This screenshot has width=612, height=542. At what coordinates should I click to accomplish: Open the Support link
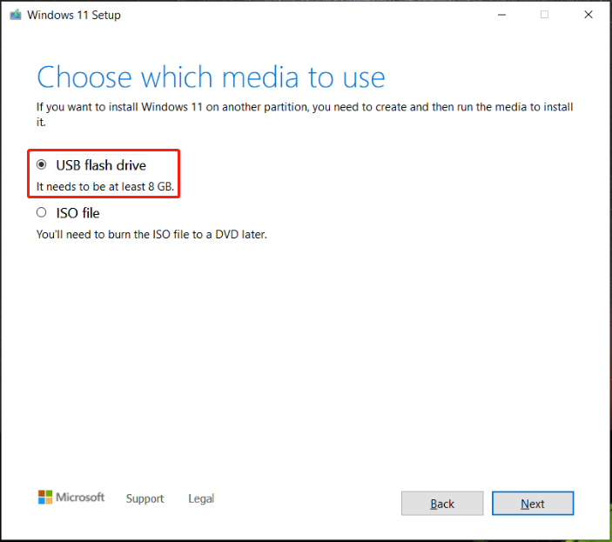[x=145, y=499]
